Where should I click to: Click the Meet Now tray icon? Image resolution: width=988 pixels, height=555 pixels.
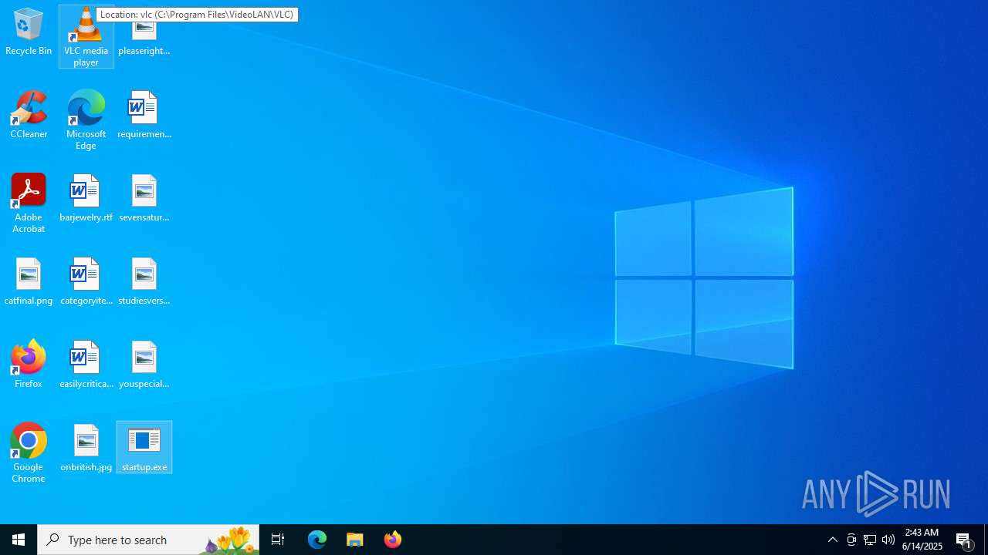click(x=851, y=540)
